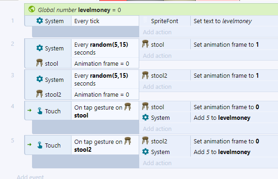Click the System gear icon in event 1
The width and height of the screenshot is (278, 179).
tap(39, 21)
